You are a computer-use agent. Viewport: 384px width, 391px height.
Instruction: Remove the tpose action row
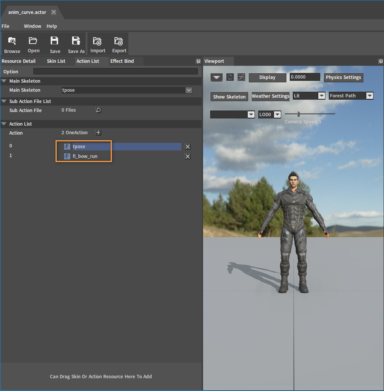[188, 147]
